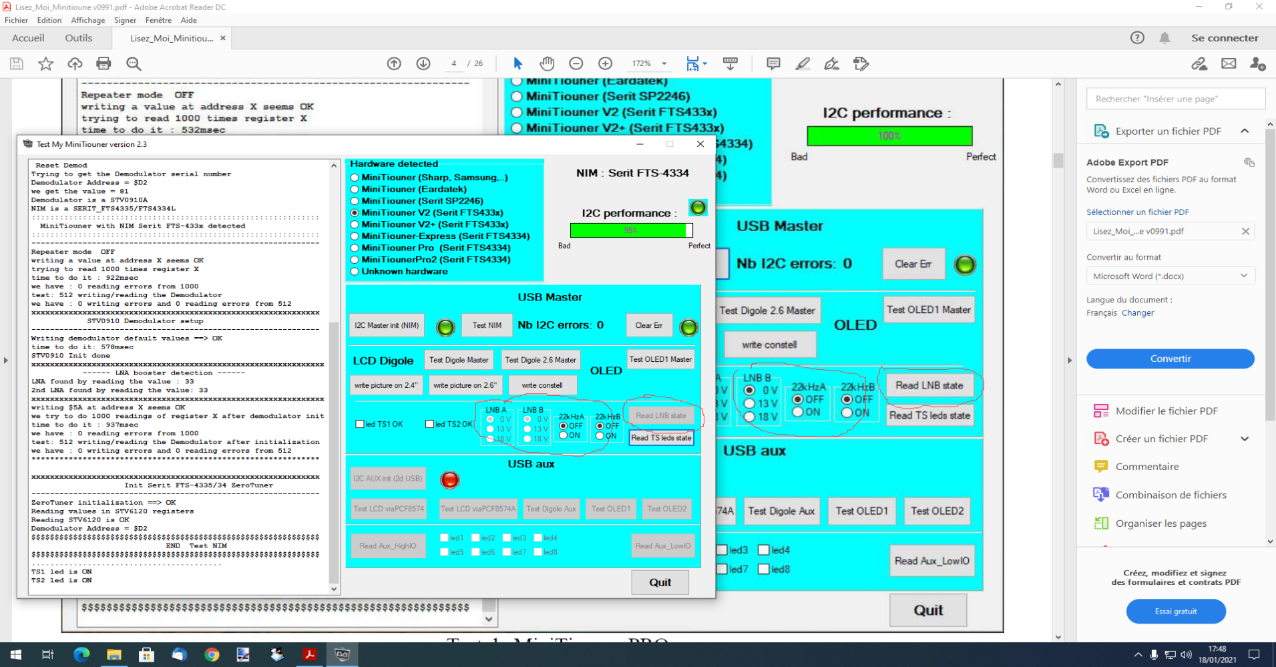Image resolution: width=1276 pixels, height=667 pixels.
Task: Click the Print icon in Acrobat toolbar
Action: click(x=103, y=63)
